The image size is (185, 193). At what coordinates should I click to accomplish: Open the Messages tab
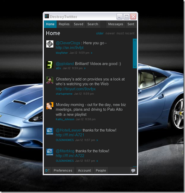pos(116,24)
